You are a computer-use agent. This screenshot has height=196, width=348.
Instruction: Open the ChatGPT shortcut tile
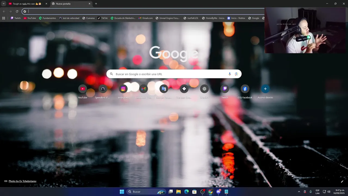[x=204, y=92]
